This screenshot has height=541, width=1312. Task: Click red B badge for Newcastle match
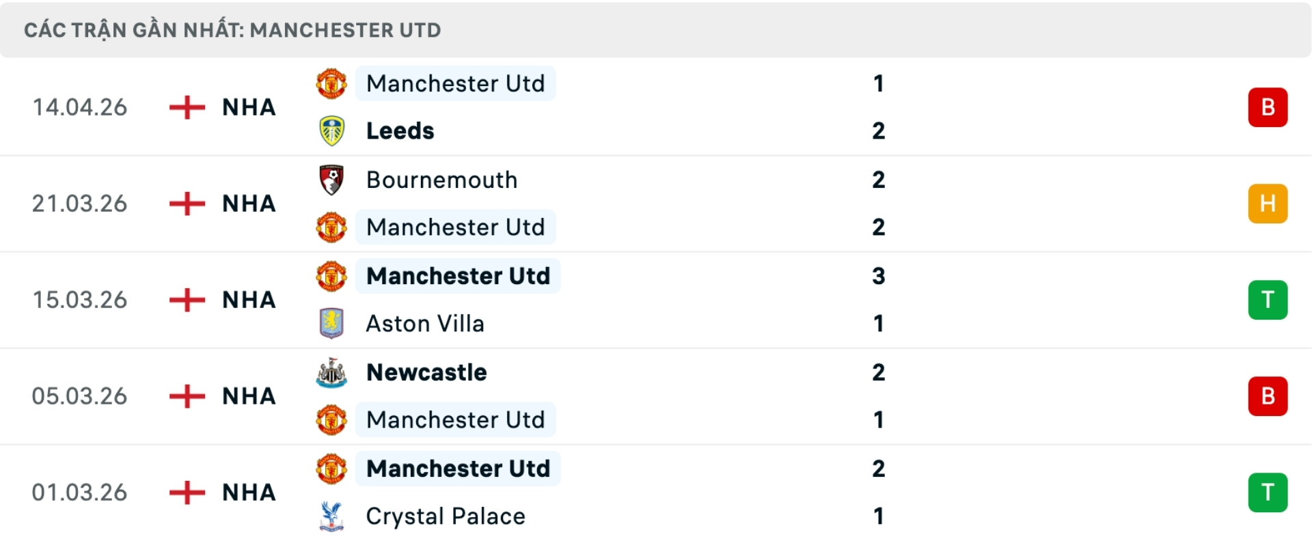(1268, 396)
